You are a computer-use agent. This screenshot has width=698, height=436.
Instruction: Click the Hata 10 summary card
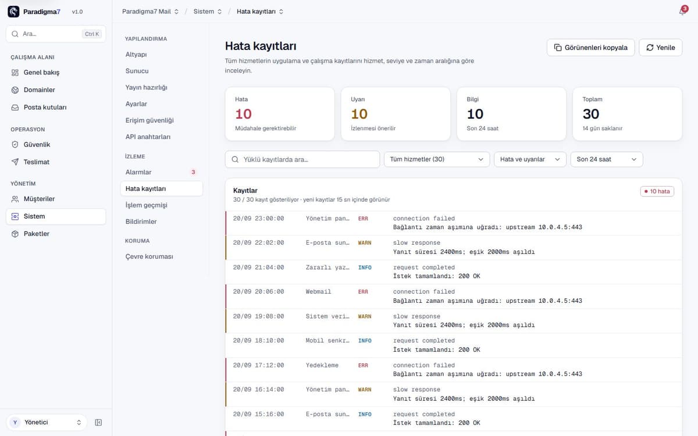pos(280,114)
